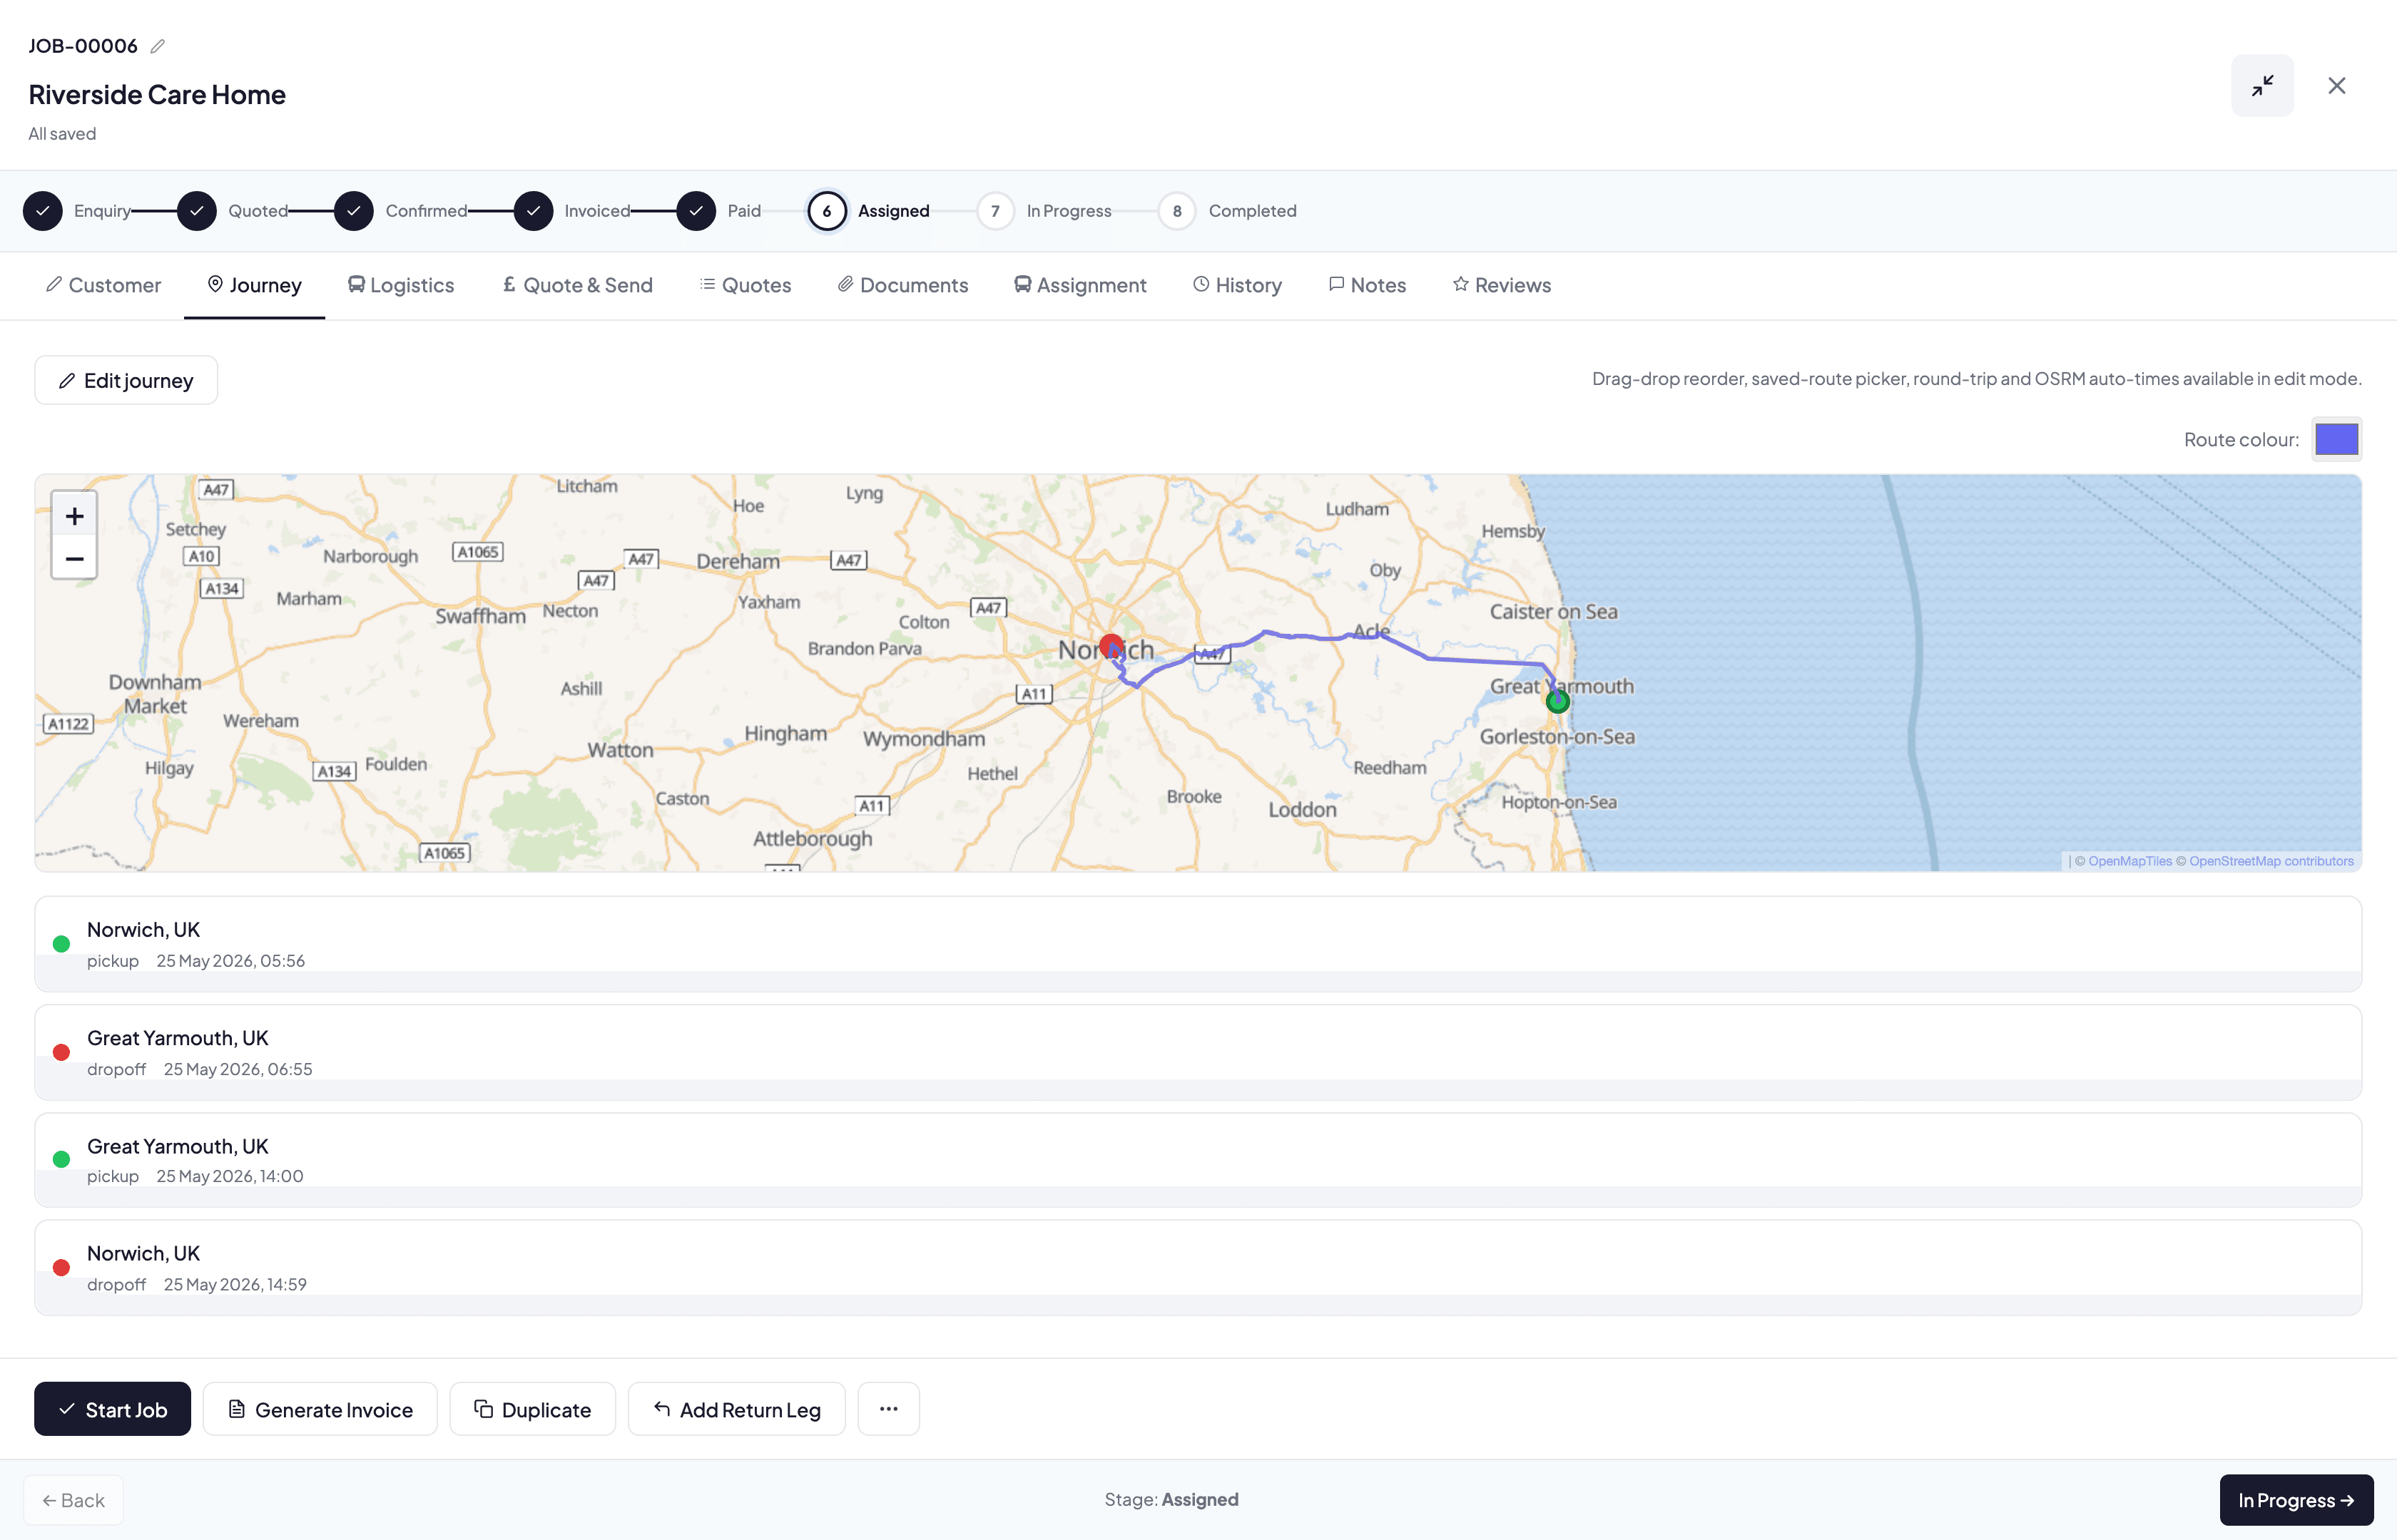Switch to the Quote & Send tab

tap(577, 285)
